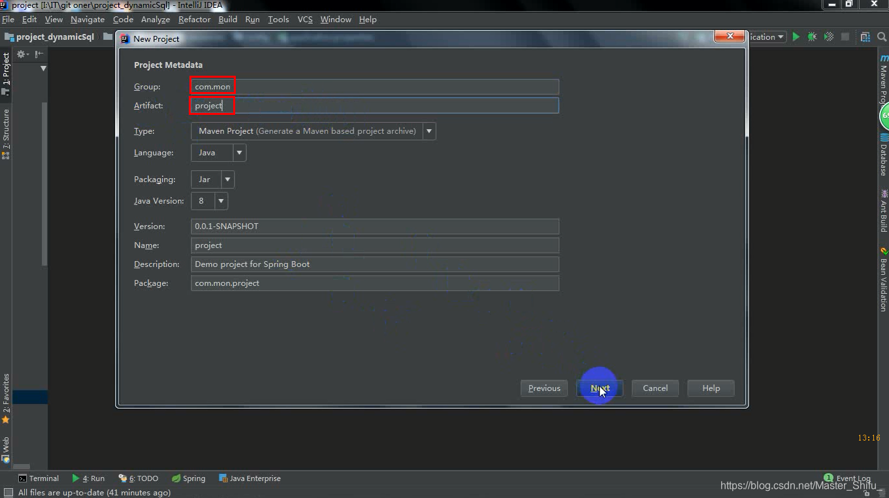
Task: Open the Navigate menu
Action: [x=88, y=20]
